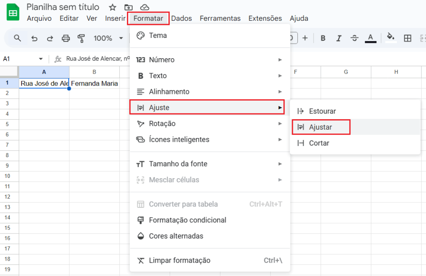Open the Extensões menu
Screen dimensions: 426x276
coord(265,18)
